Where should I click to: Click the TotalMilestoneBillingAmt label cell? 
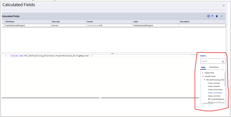pyautogui.click(x=156, y=25)
